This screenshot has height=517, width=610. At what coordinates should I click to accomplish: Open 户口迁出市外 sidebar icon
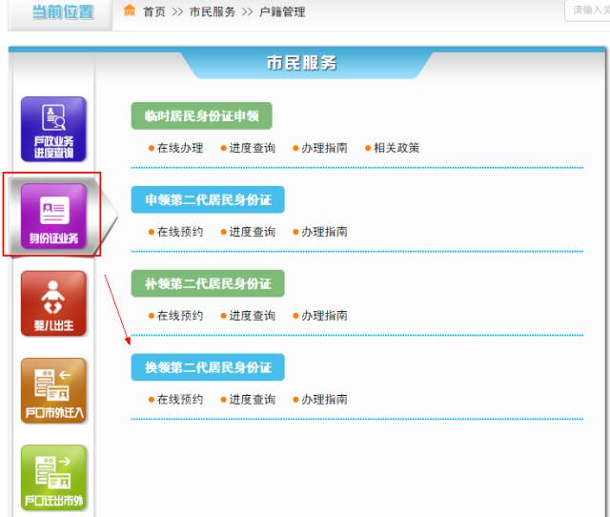(53, 478)
